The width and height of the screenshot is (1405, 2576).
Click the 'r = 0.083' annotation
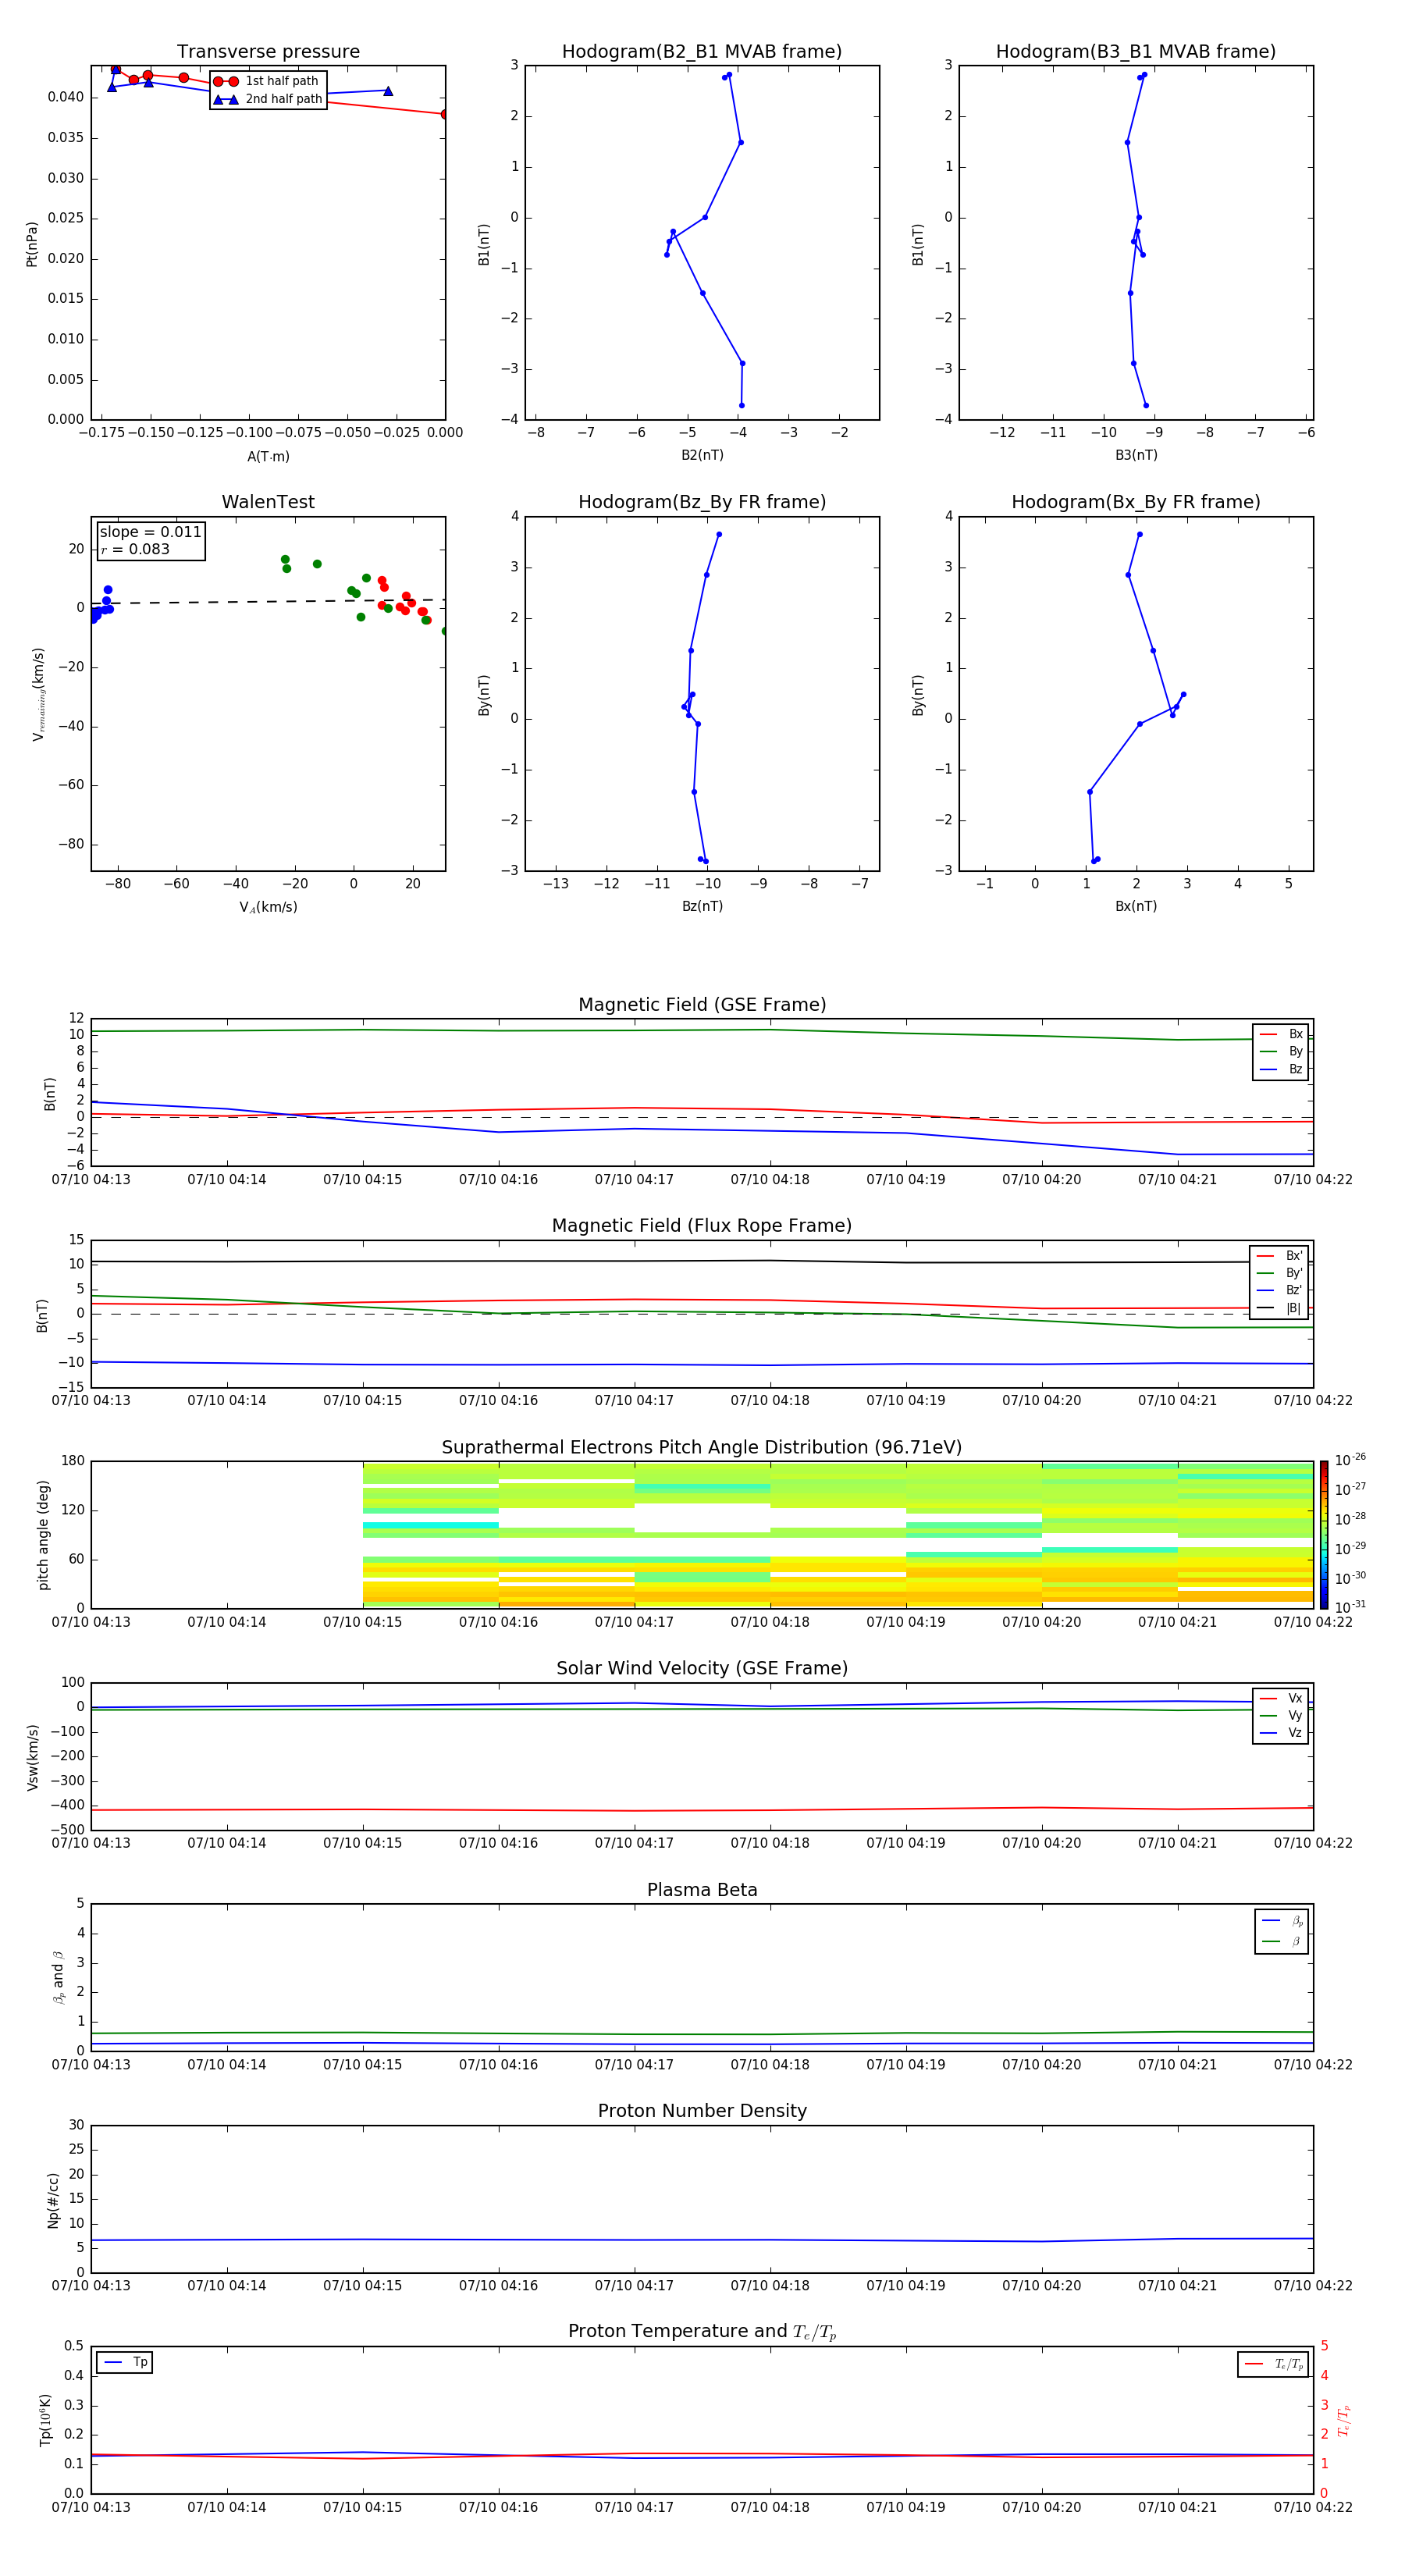135,549
